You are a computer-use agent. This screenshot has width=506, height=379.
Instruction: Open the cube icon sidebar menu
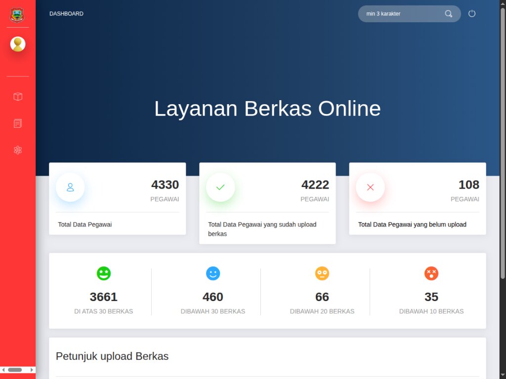pyautogui.click(x=18, y=97)
